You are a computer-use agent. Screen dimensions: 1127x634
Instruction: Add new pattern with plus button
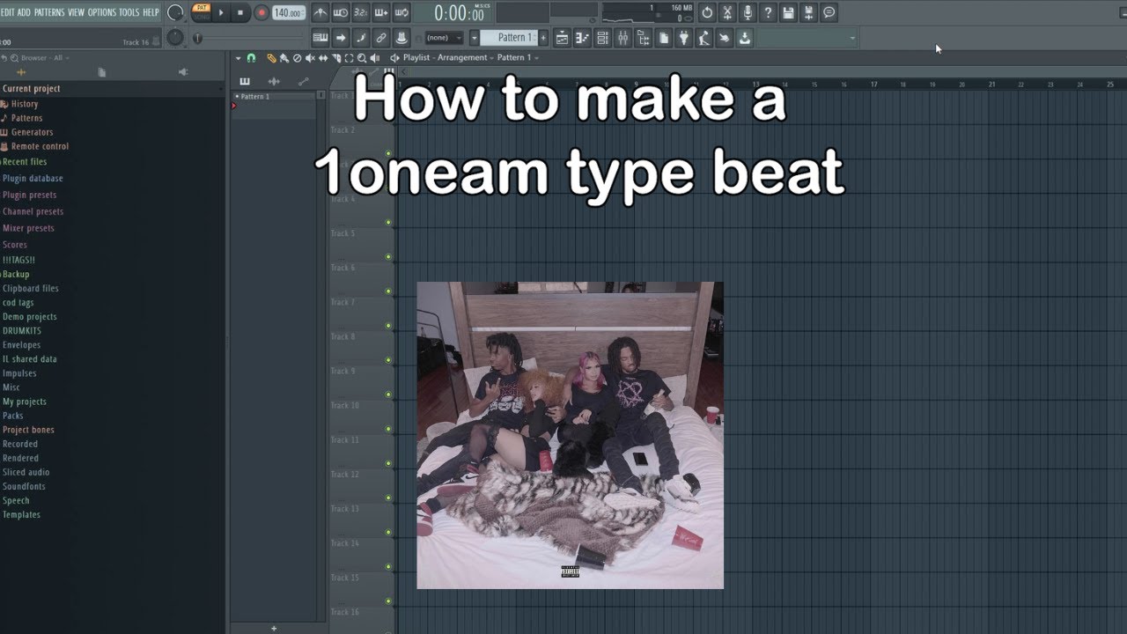coord(542,38)
